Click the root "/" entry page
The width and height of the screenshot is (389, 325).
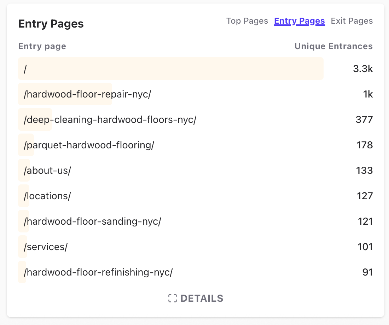25,69
